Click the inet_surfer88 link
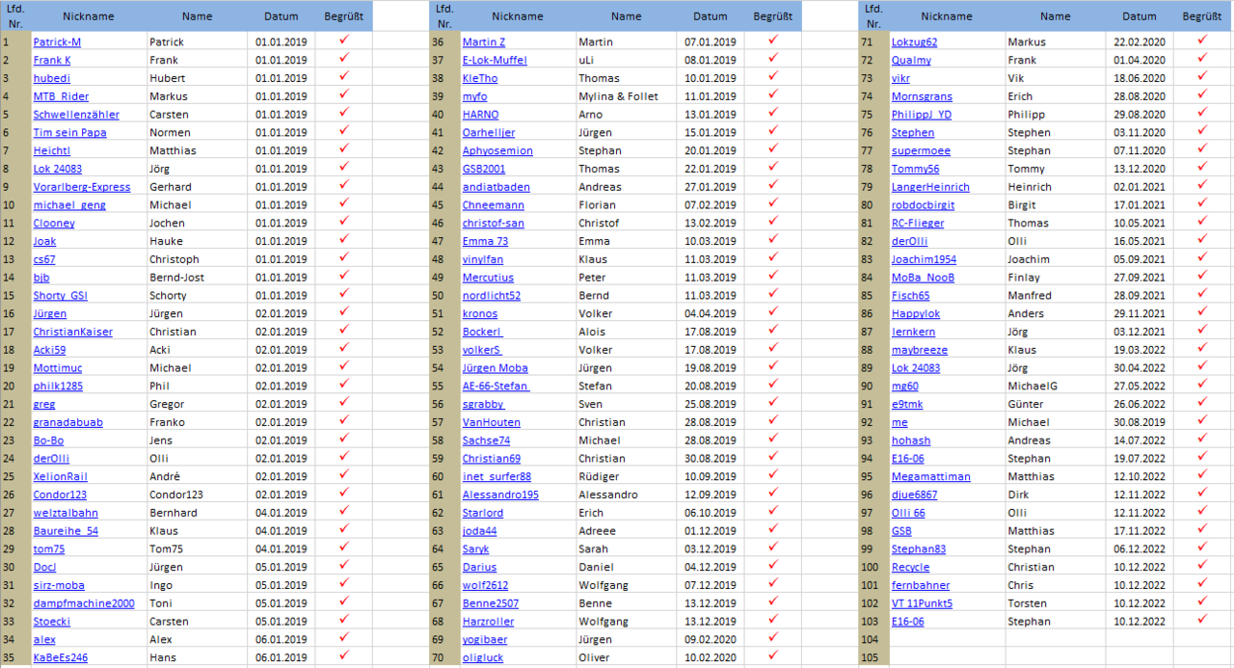The image size is (1234, 668). 496,477
